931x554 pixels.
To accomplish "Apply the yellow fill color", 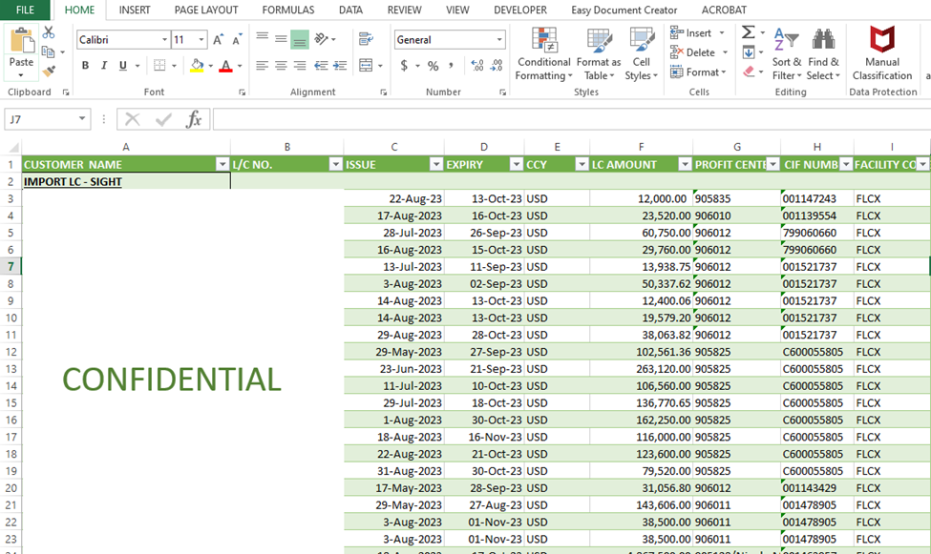I will point(197,66).
